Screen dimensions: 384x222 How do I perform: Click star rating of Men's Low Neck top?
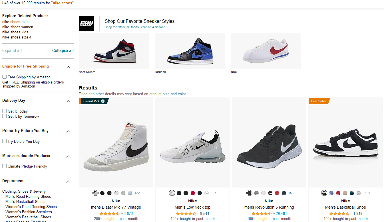pyautogui.click(x=186, y=214)
